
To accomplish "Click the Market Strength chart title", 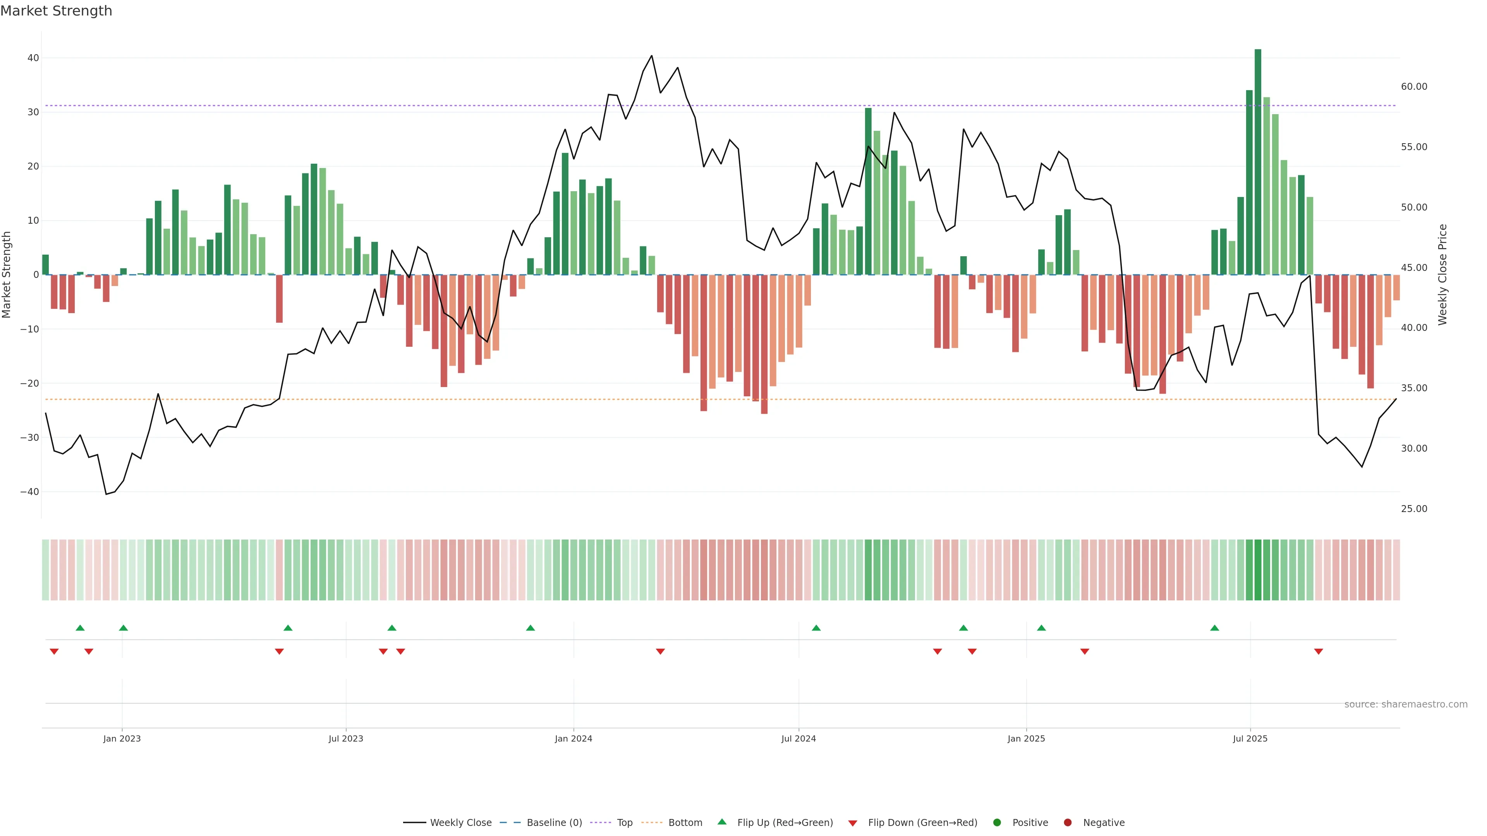I will coord(56,11).
